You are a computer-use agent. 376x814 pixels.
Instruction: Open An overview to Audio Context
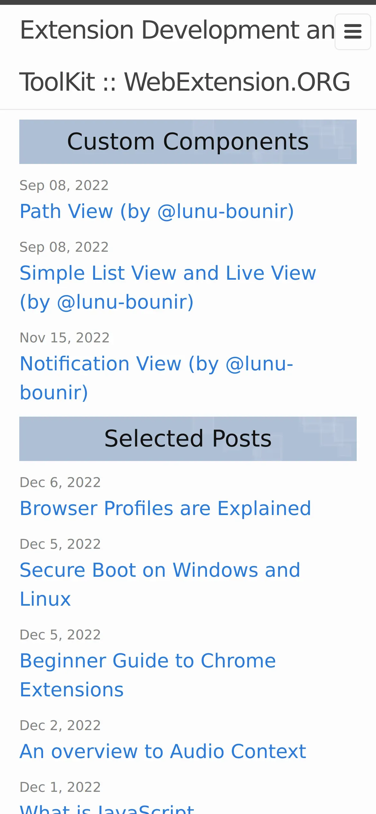(x=163, y=752)
